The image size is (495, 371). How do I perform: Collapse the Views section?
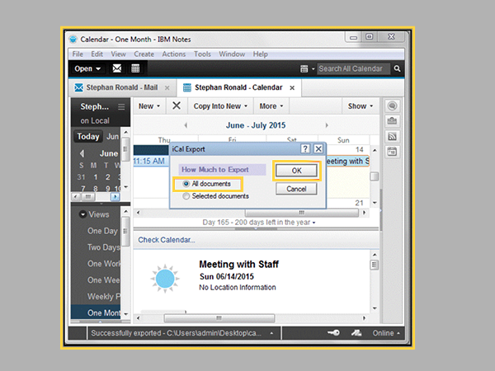pyautogui.click(x=82, y=214)
